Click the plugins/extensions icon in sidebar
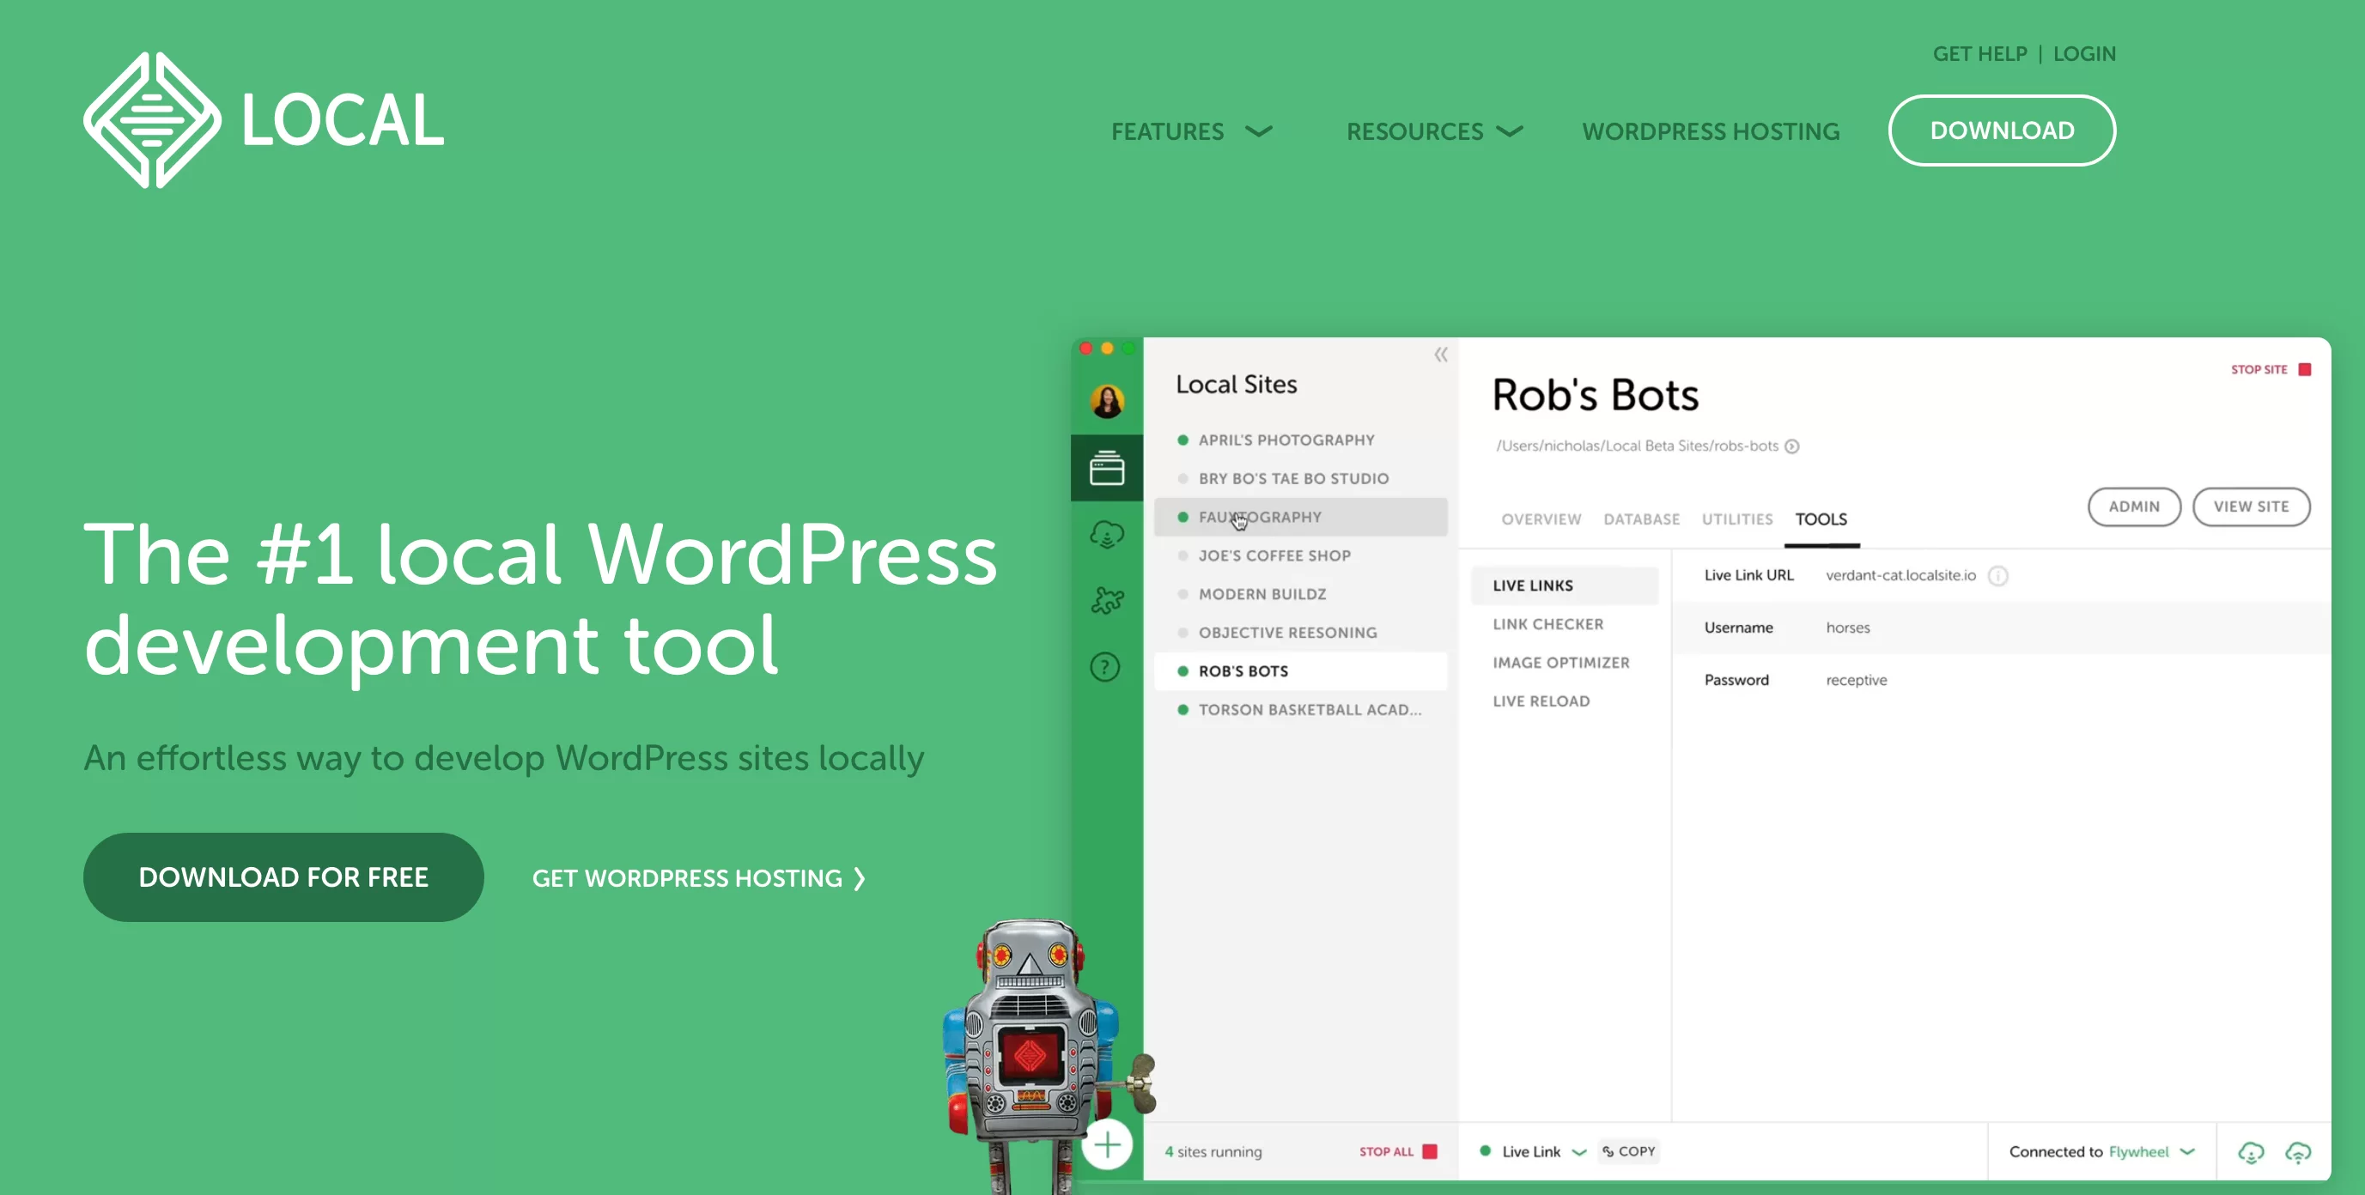 pos(1106,597)
